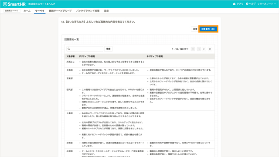Click the 広報部 department cell
This screenshot has height=157, width=279.
pyautogui.click(x=70, y=151)
